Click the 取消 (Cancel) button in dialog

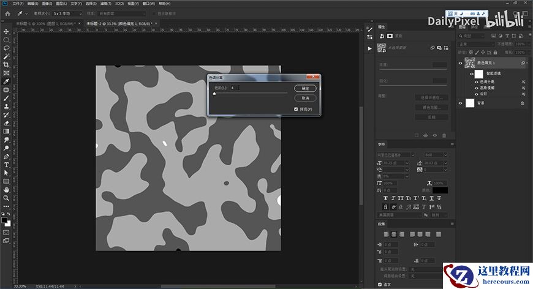tap(305, 98)
